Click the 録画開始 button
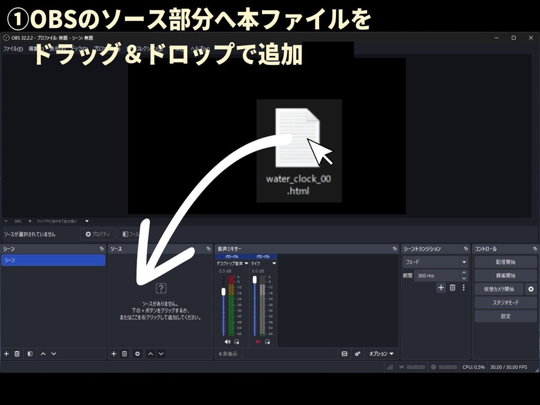The height and width of the screenshot is (405, 540). (x=506, y=275)
